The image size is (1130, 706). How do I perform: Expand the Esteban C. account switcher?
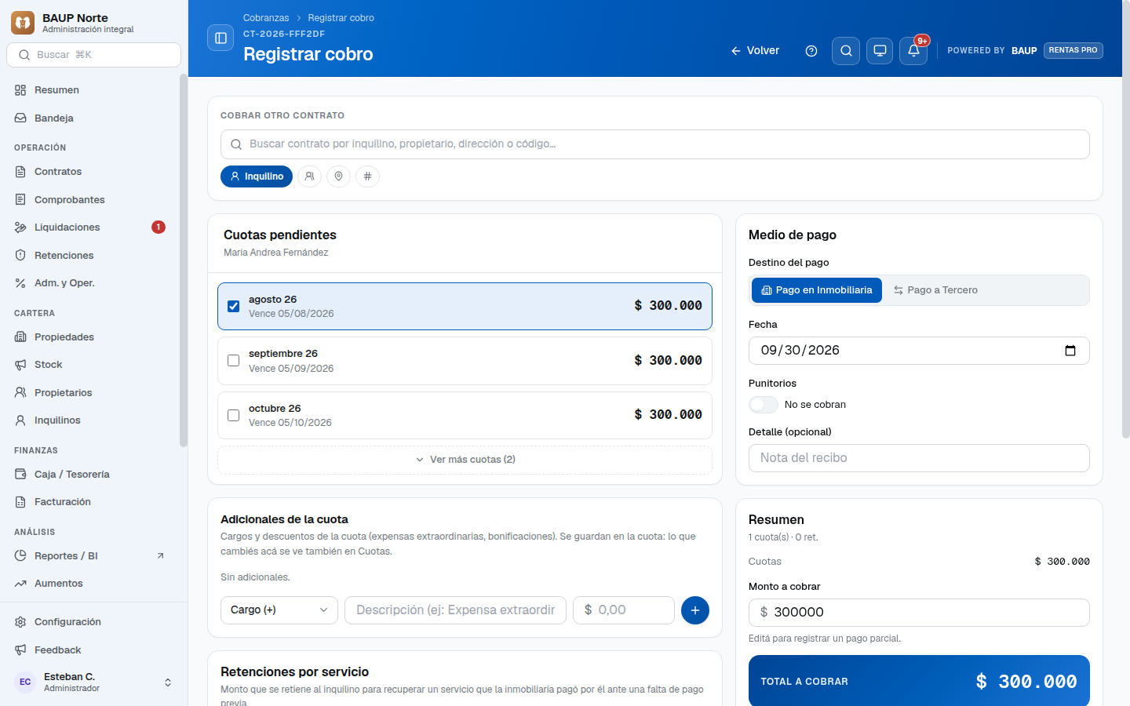pos(168,682)
